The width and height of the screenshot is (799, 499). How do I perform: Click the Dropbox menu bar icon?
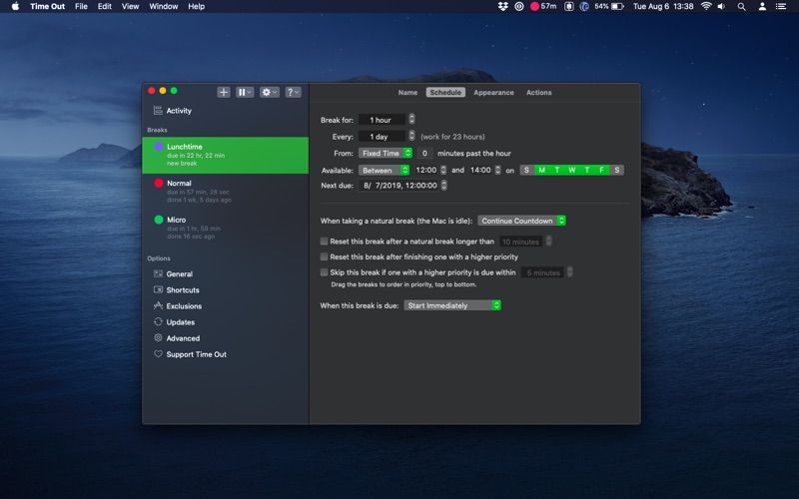coord(503,7)
